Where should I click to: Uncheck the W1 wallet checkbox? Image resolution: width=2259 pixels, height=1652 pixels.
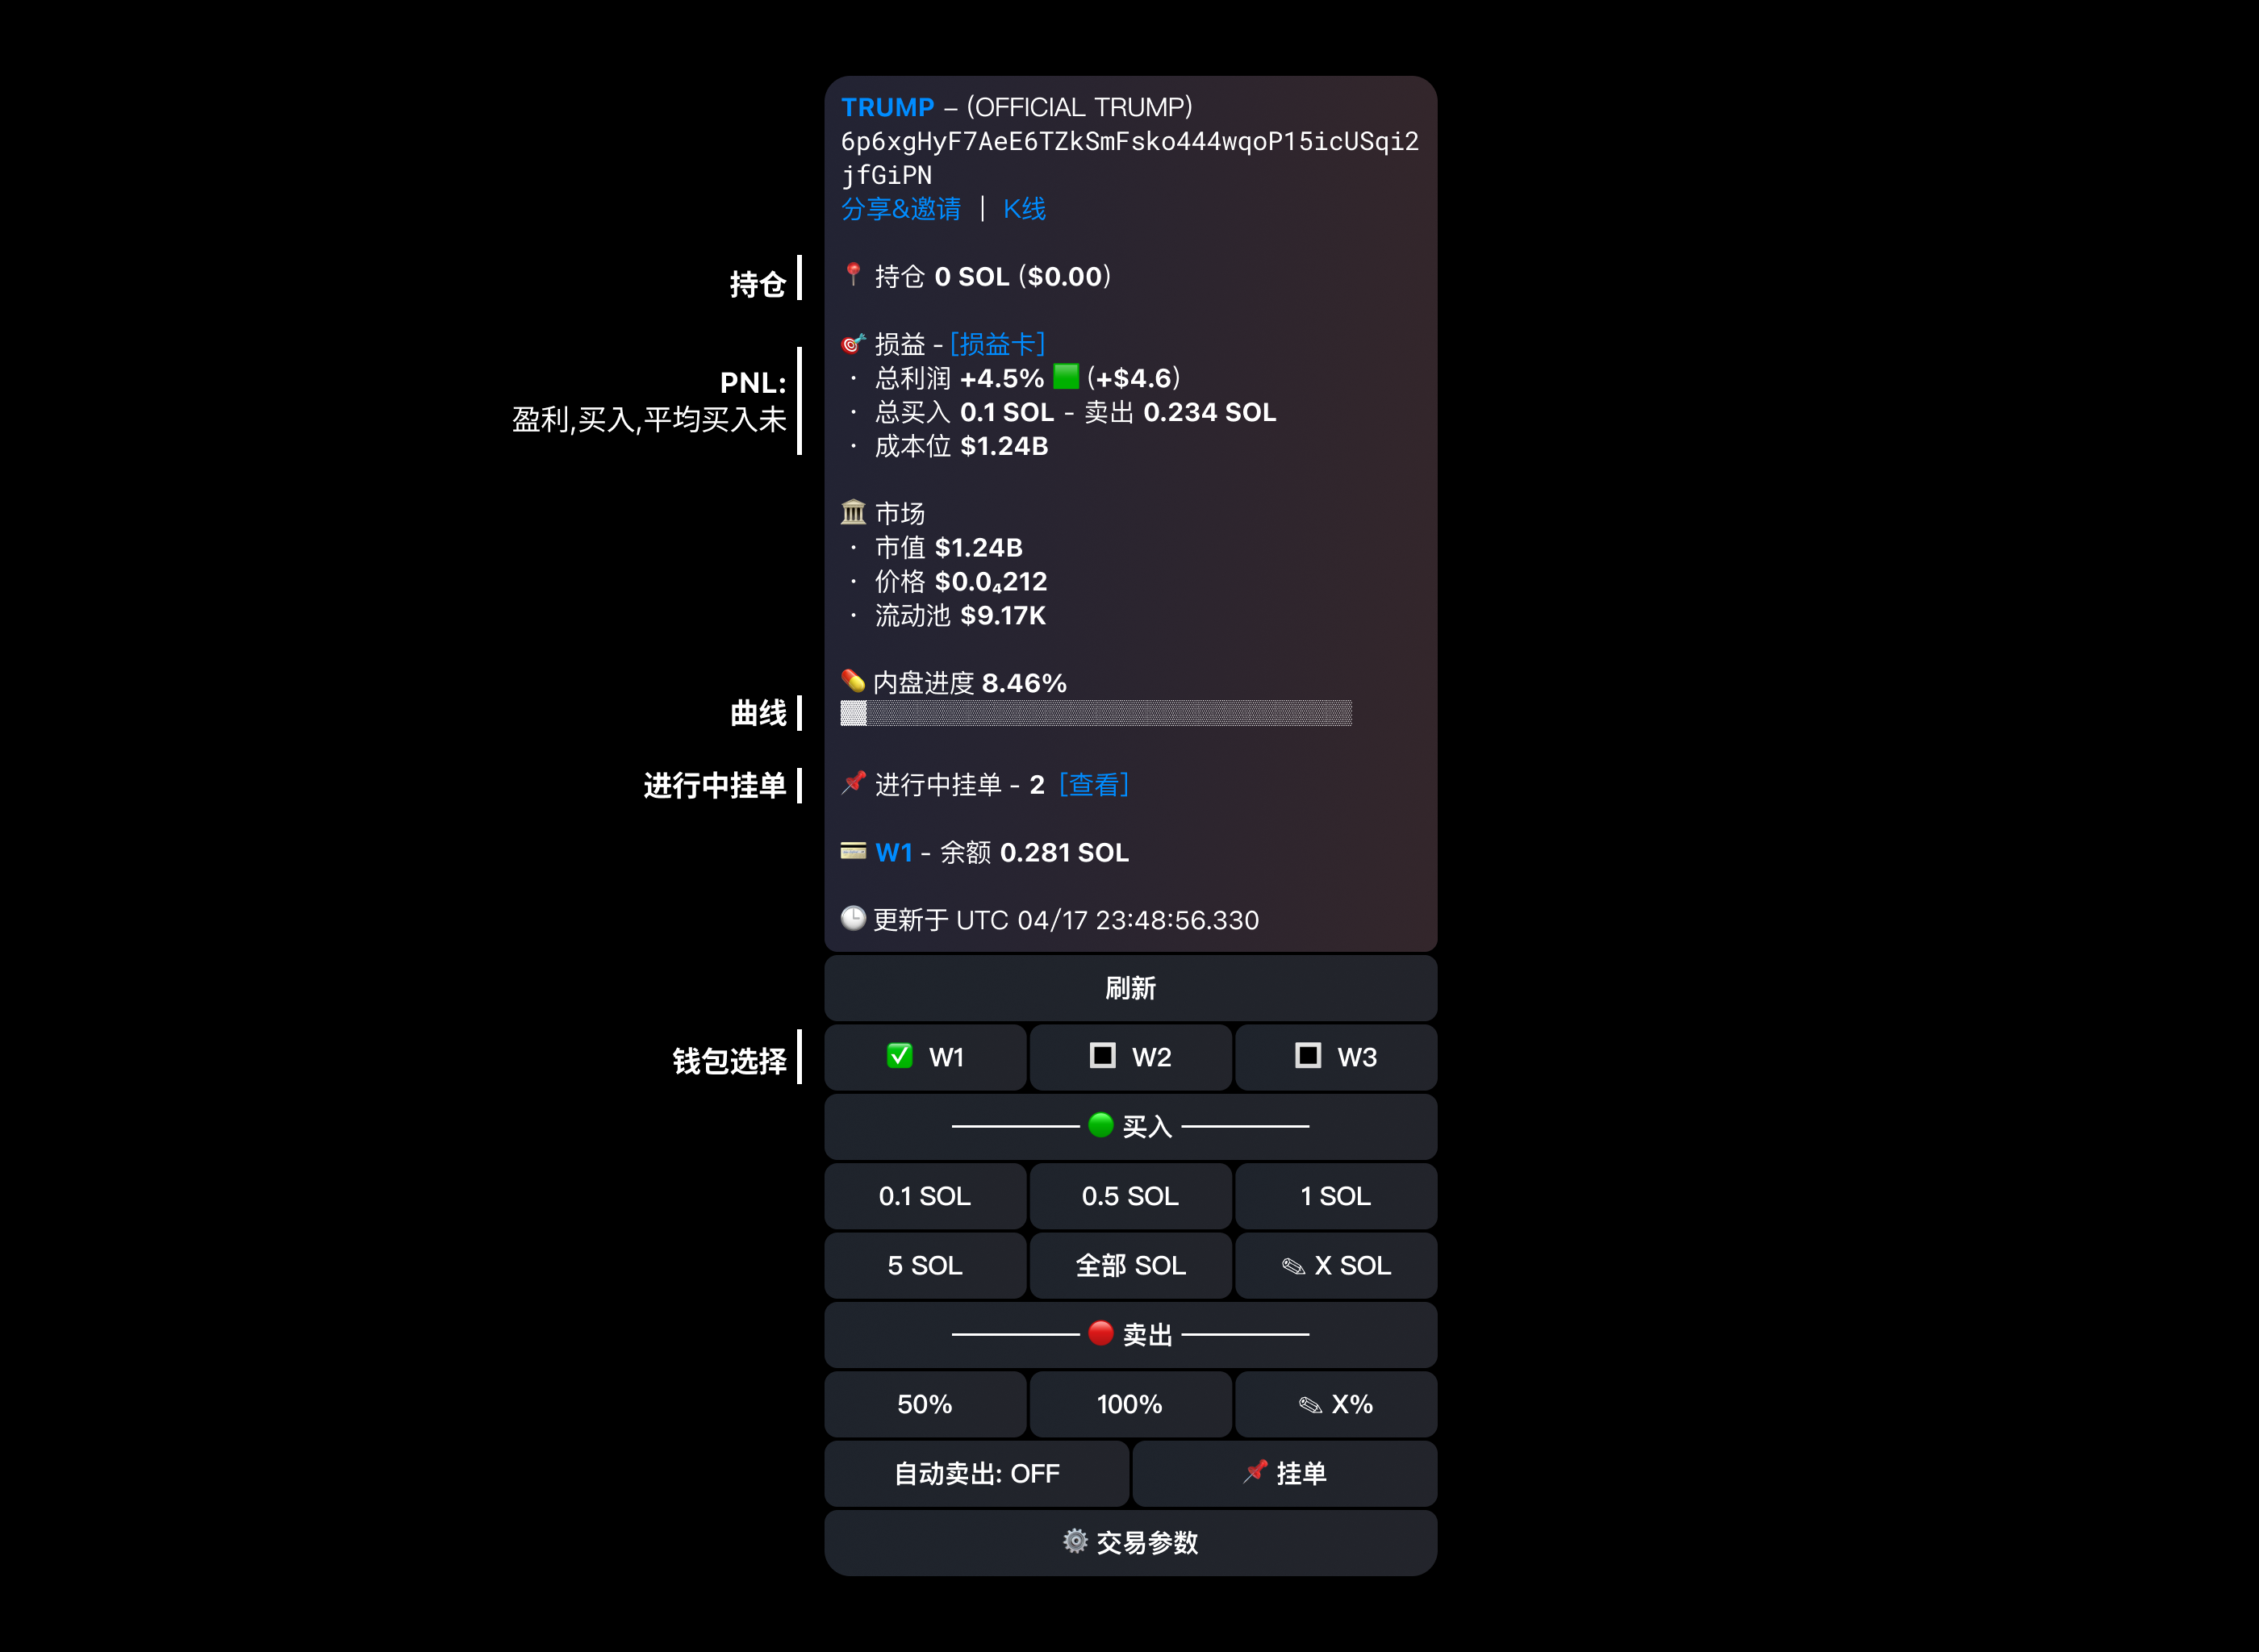pos(899,1056)
